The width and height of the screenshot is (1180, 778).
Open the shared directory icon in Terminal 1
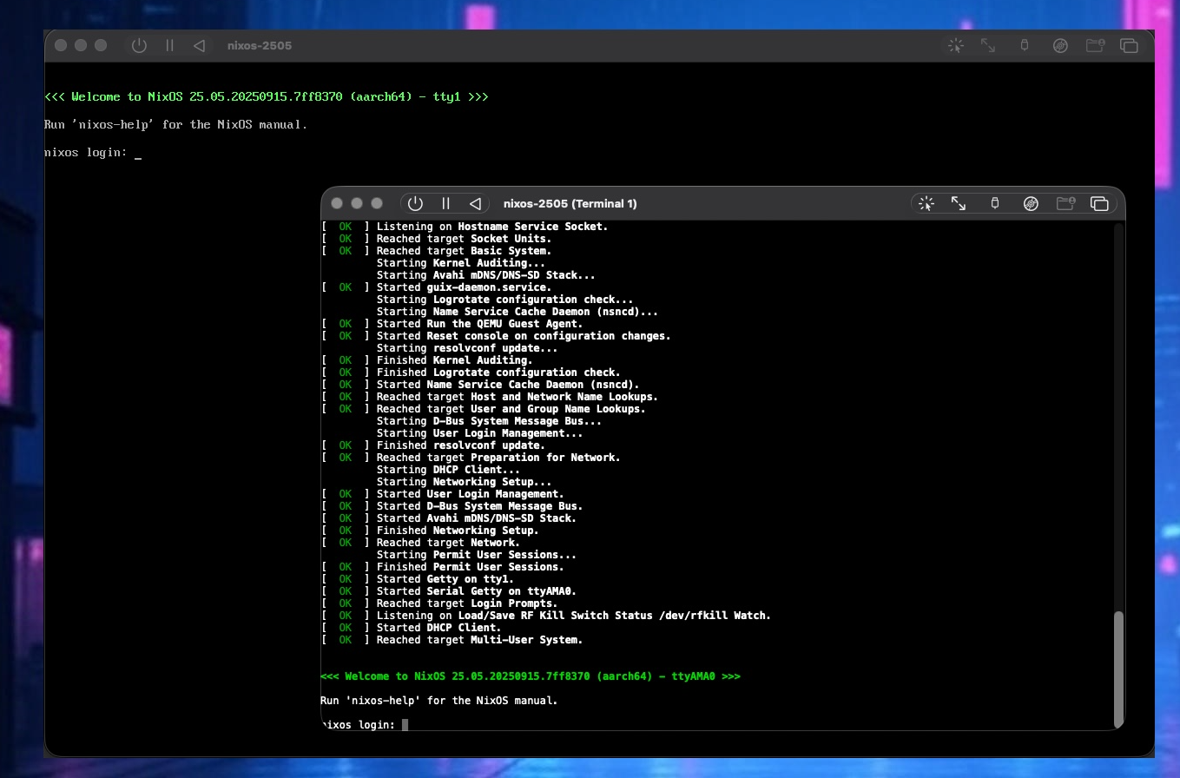coord(1065,203)
